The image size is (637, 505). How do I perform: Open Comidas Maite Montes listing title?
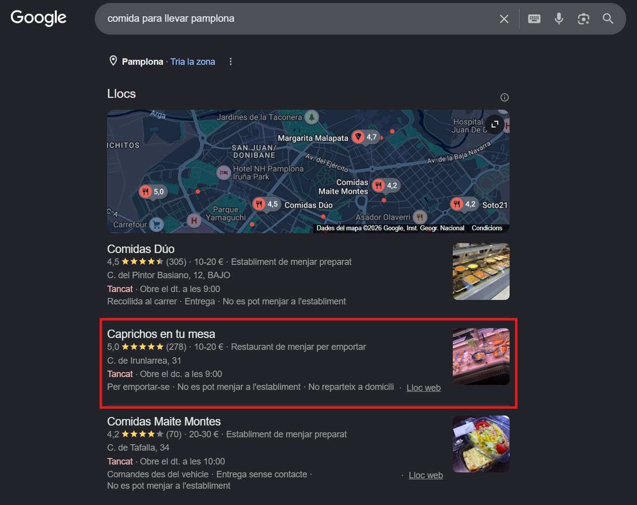tap(164, 421)
